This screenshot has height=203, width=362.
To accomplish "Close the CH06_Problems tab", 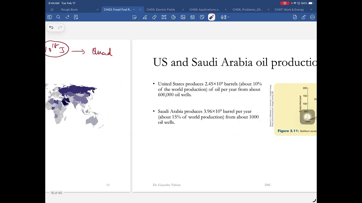I will [268, 10].
